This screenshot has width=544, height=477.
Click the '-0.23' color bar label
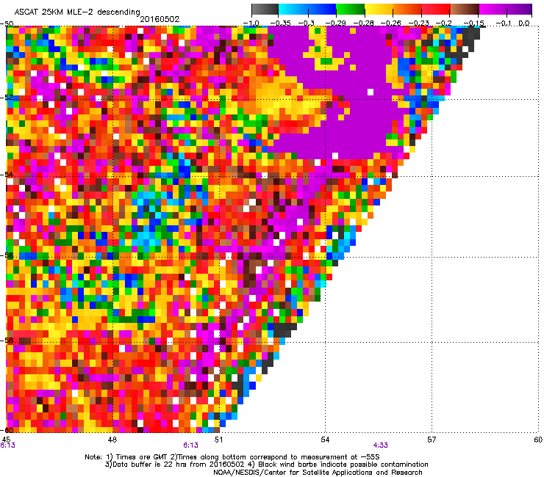pos(419,23)
